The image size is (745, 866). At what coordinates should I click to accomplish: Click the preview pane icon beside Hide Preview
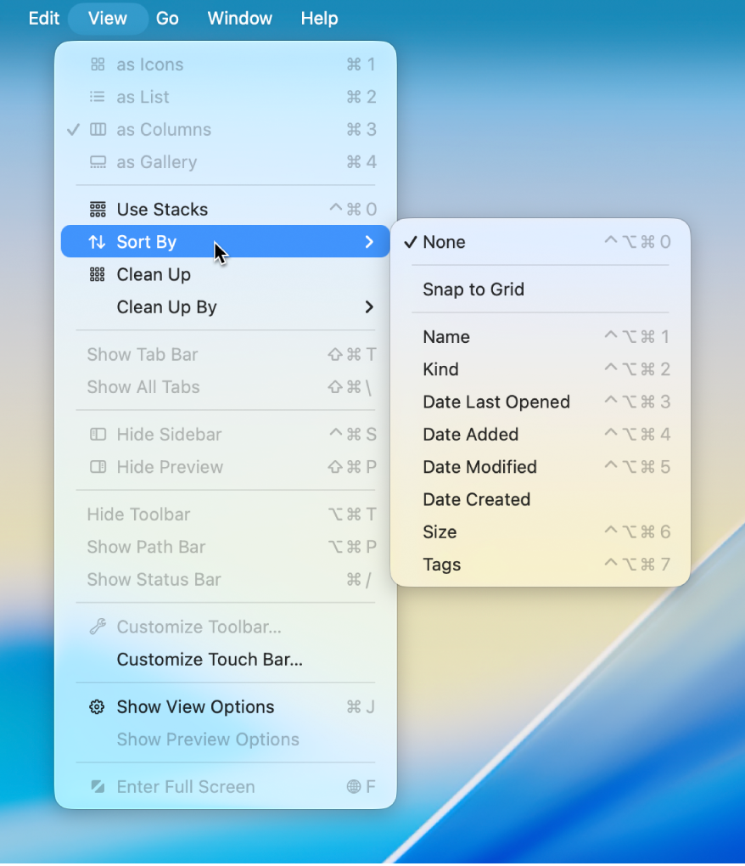click(x=98, y=467)
